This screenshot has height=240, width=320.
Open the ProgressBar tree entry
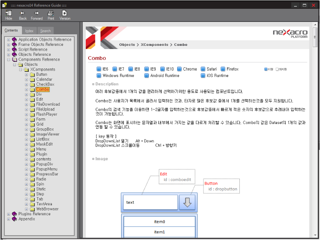(x=47, y=174)
